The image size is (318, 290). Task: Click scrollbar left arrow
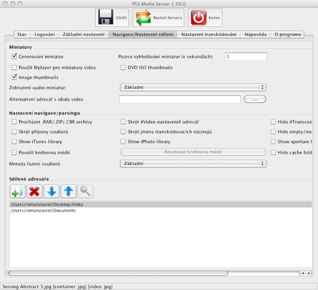303,273
